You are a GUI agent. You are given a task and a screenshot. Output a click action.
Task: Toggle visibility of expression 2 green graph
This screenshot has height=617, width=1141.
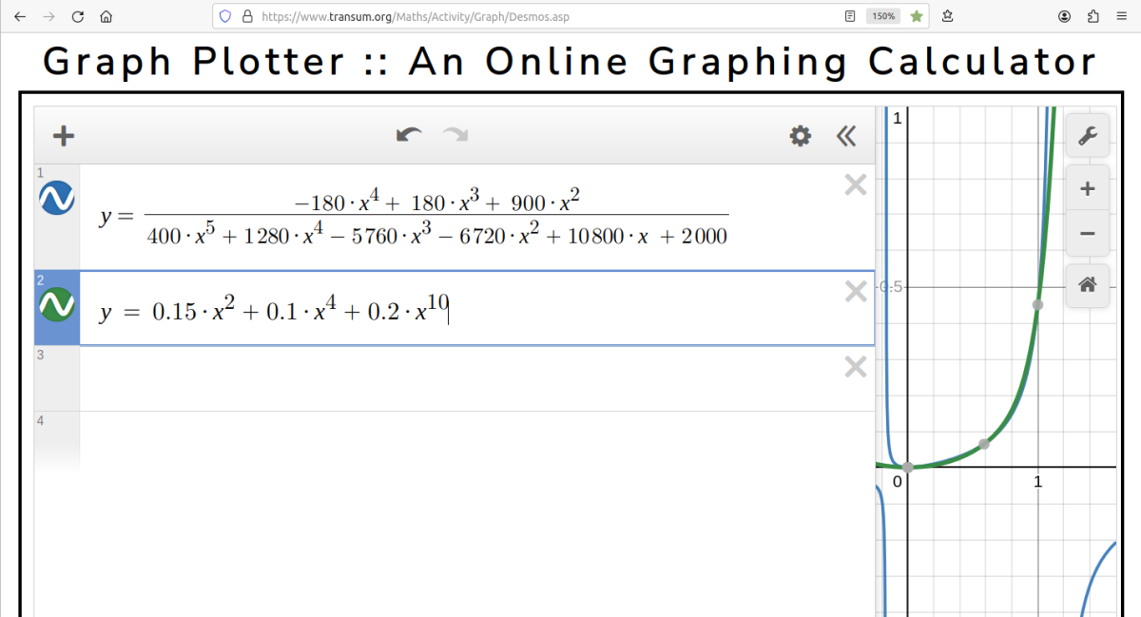pos(57,305)
